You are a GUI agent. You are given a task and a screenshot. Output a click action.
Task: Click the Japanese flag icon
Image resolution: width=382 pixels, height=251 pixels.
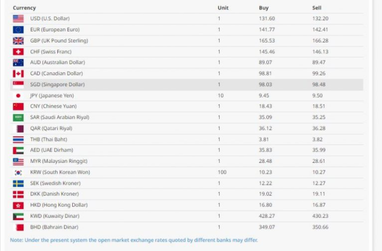(18, 96)
